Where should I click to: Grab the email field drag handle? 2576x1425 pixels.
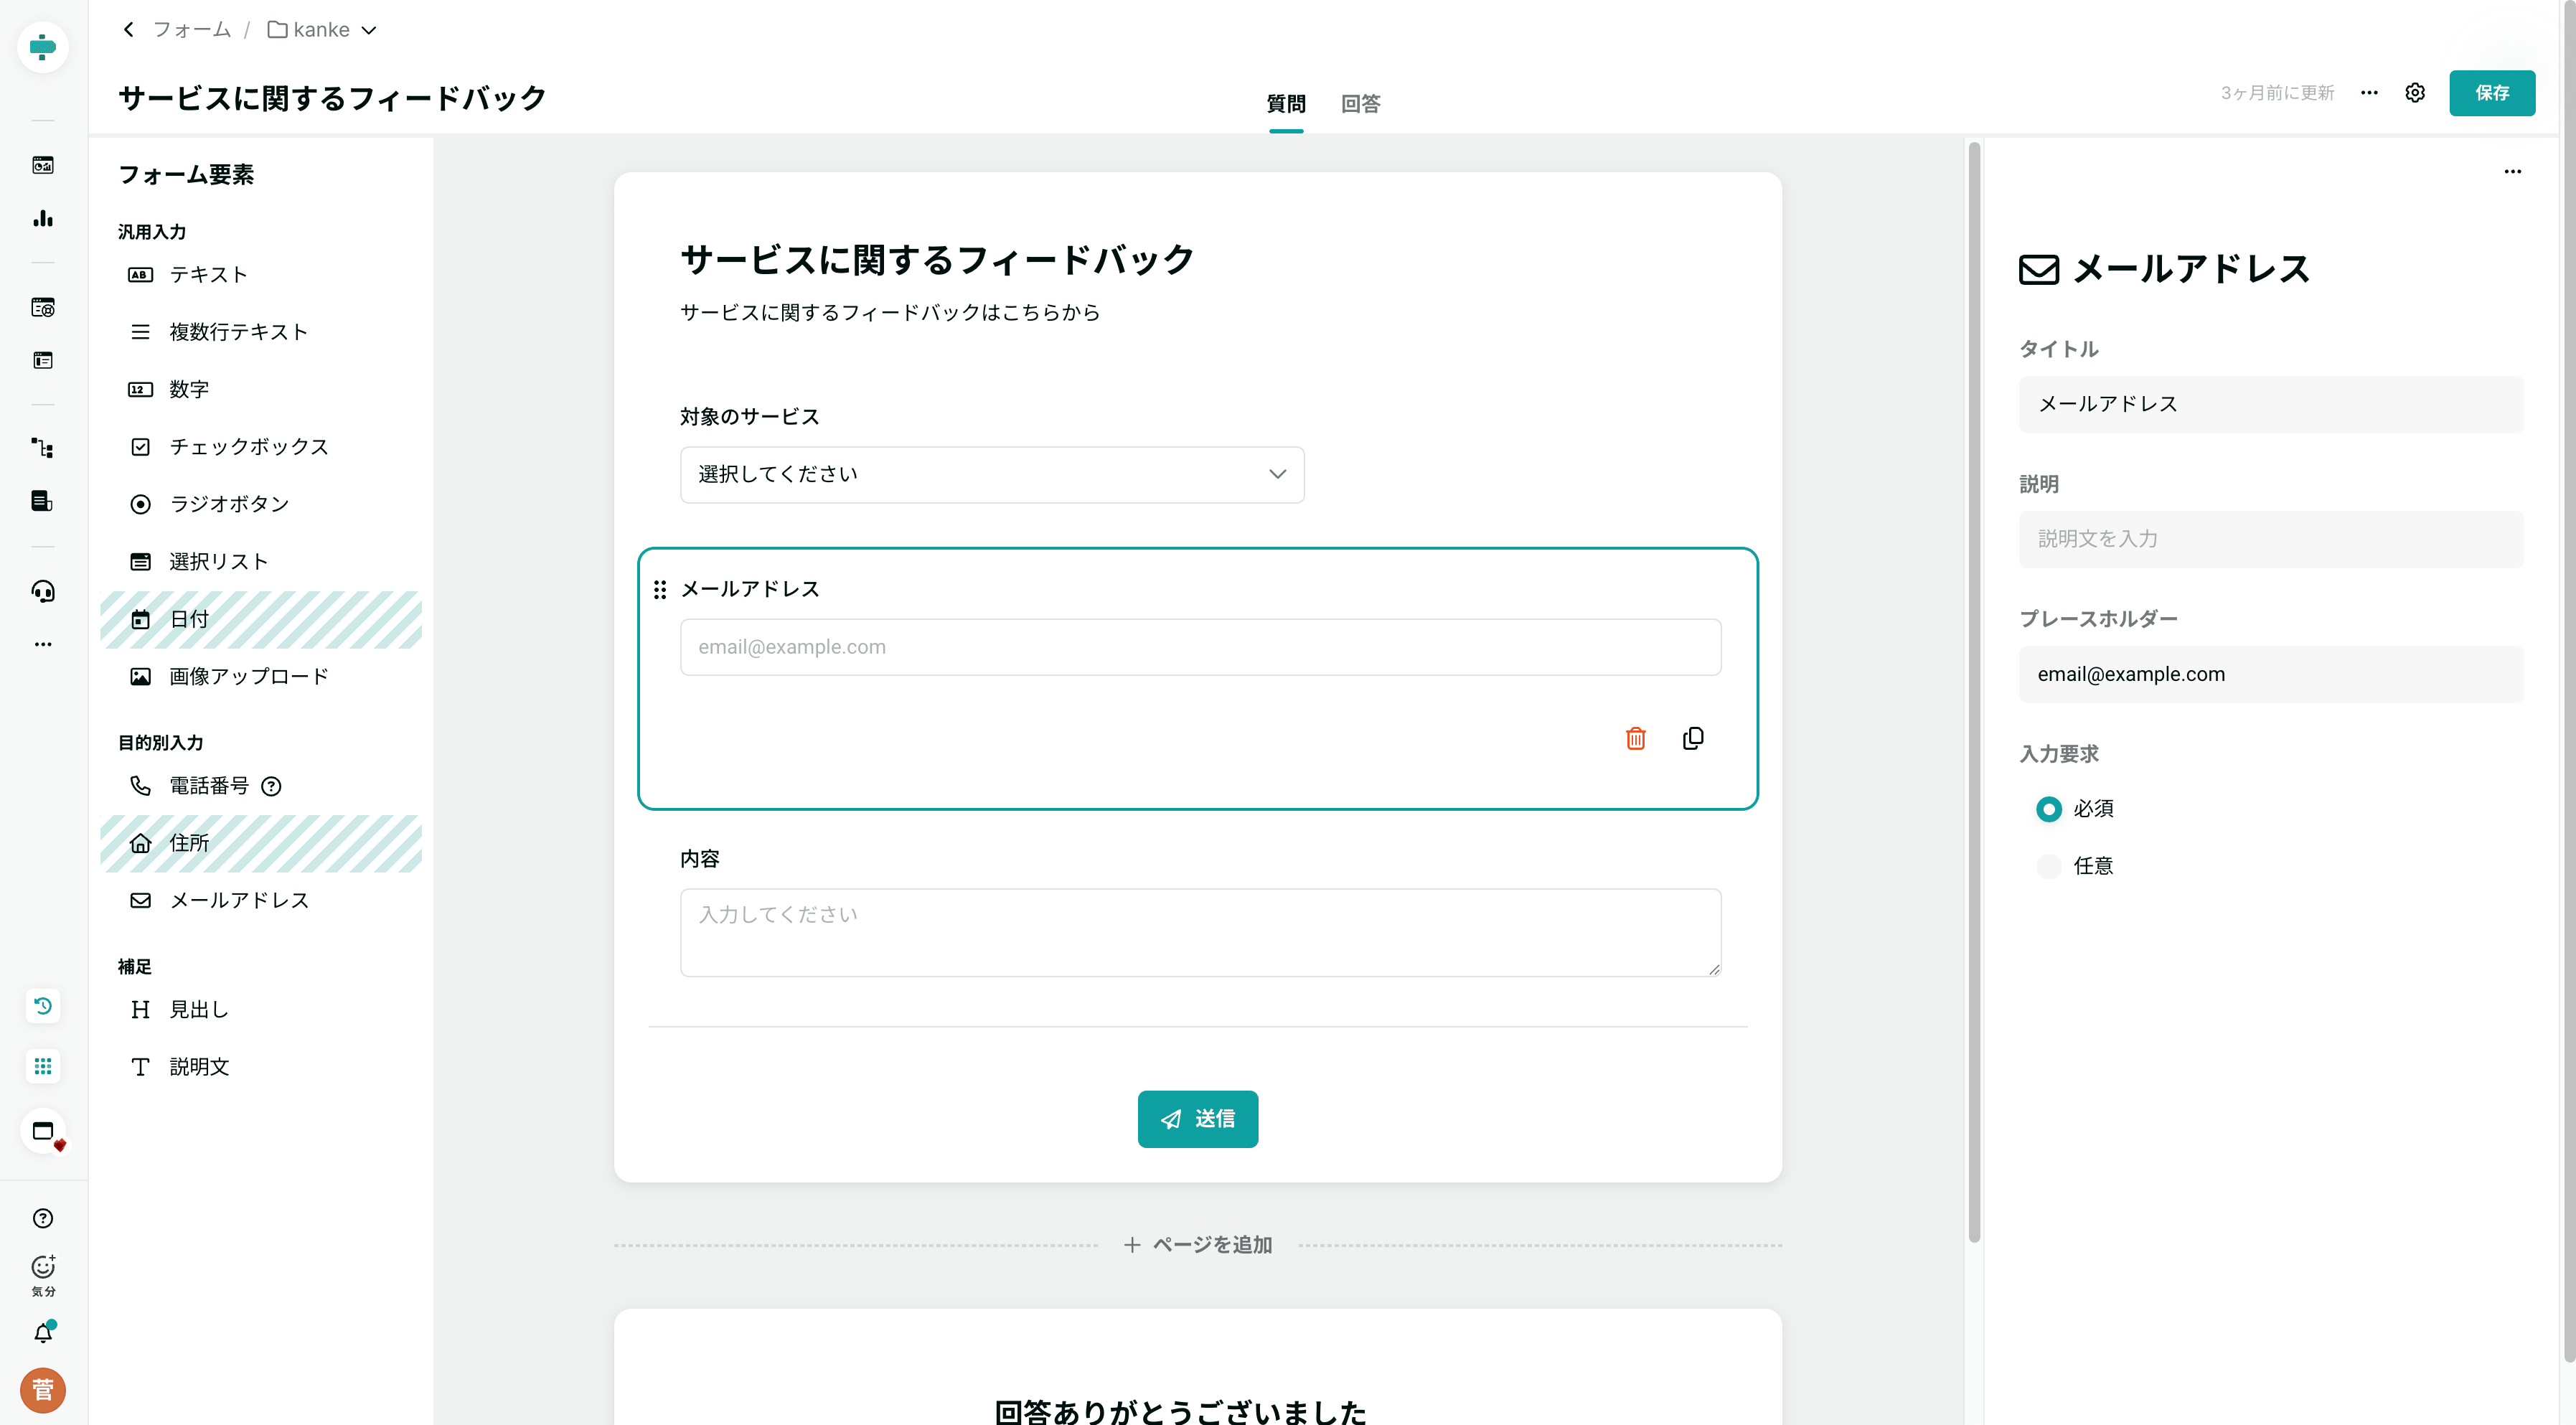pyautogui.click(x=660, y=590)
